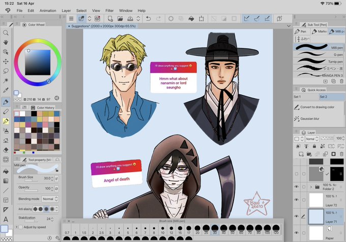Open tool Blending mode Normal dropdown
This screenshot has height=242, width=346.
point(50,199)
